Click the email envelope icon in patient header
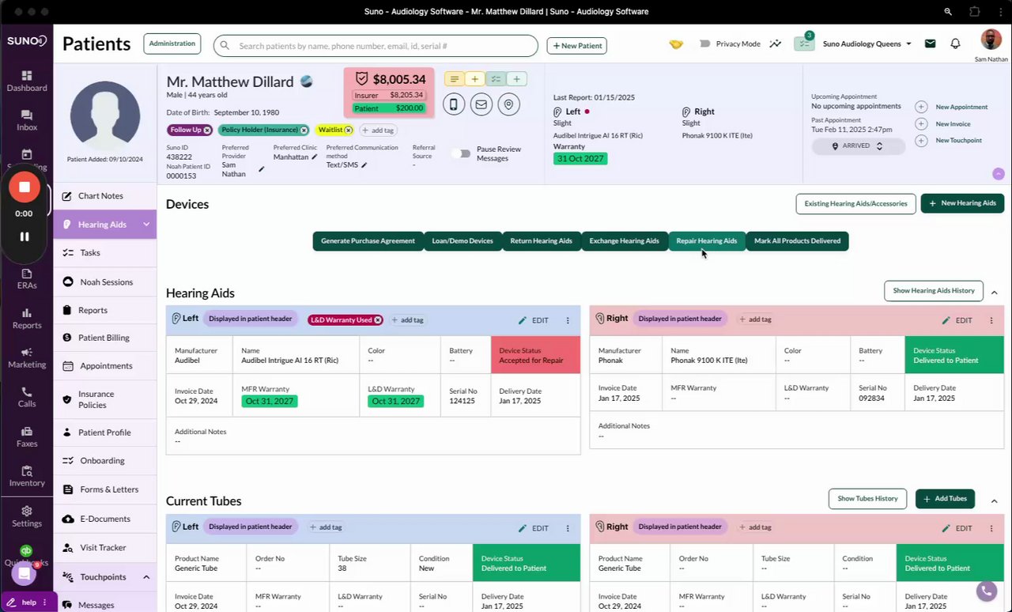The image size is (1012, 612). (481, 104)
